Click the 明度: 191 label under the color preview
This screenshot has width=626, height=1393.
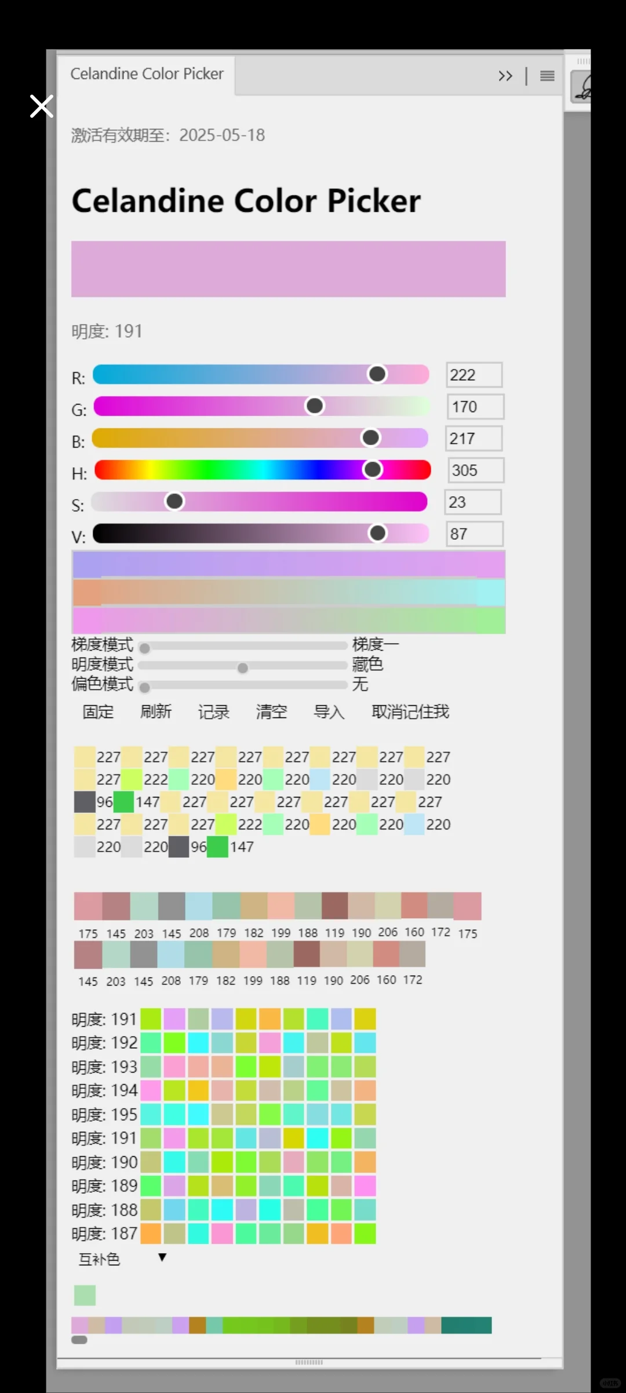tap(107, 331)
